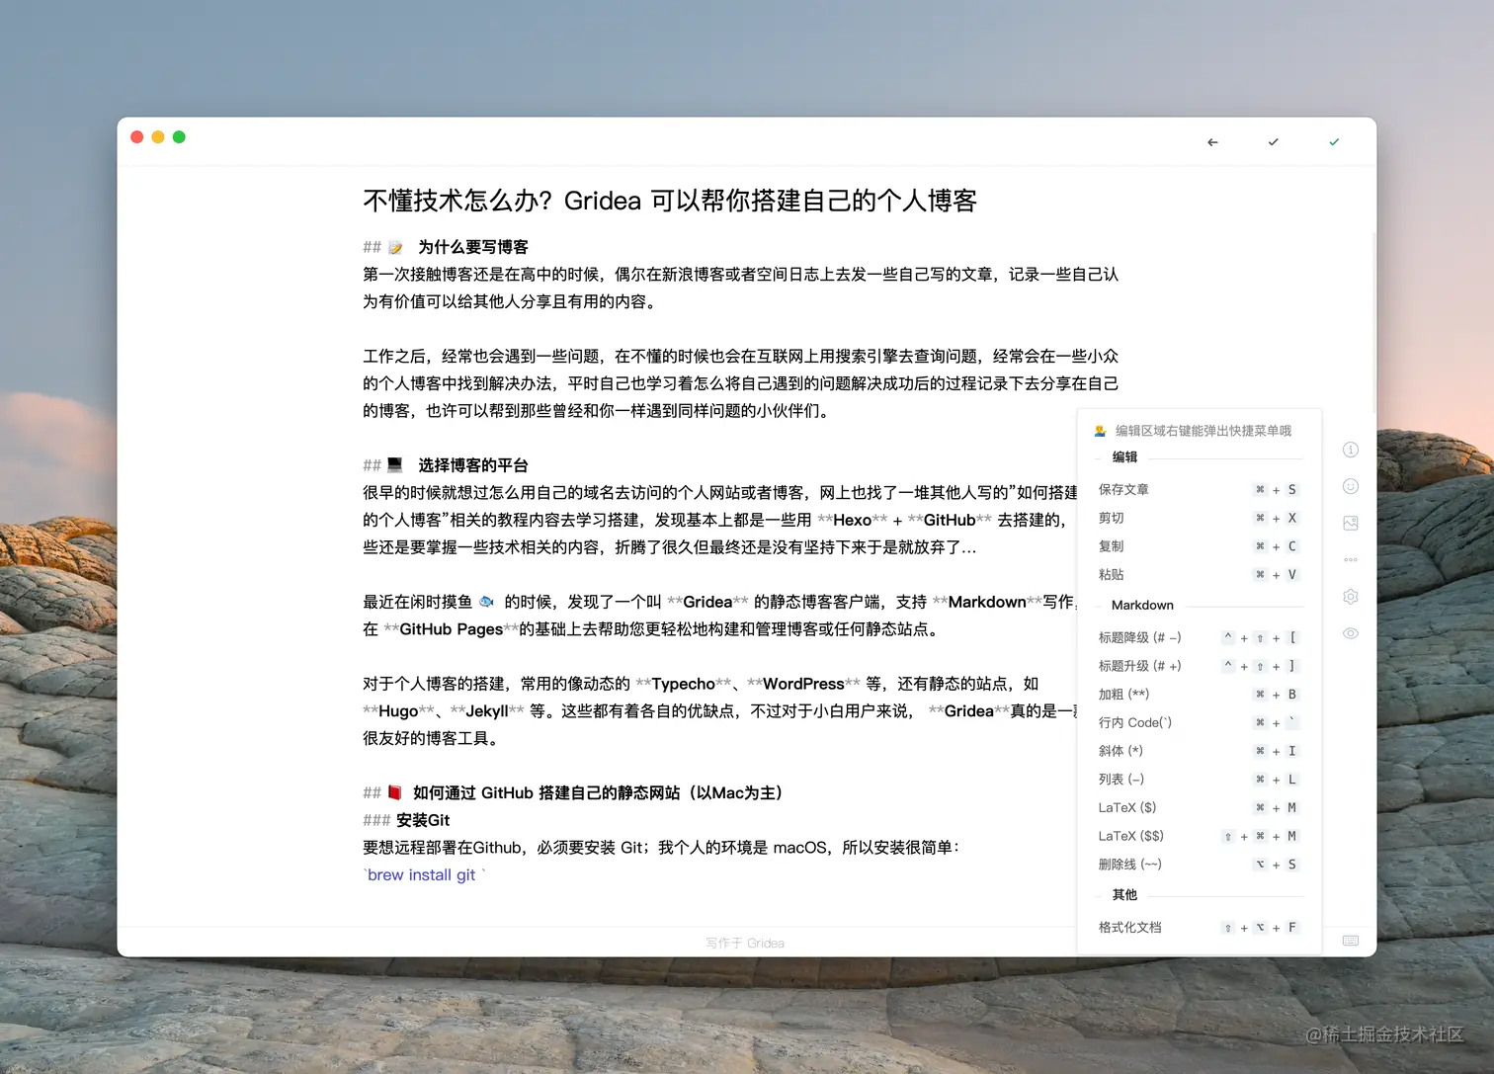Viewport: 1494px width, 1074px height.
Task: Open the article info circle icon
Action: point(1351,450)
